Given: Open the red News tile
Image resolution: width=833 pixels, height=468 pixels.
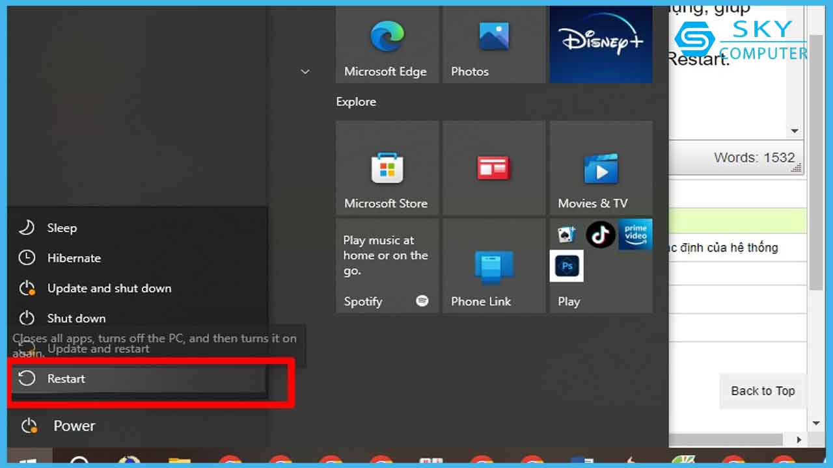Looking at the screenshot, I should point(494,168).
